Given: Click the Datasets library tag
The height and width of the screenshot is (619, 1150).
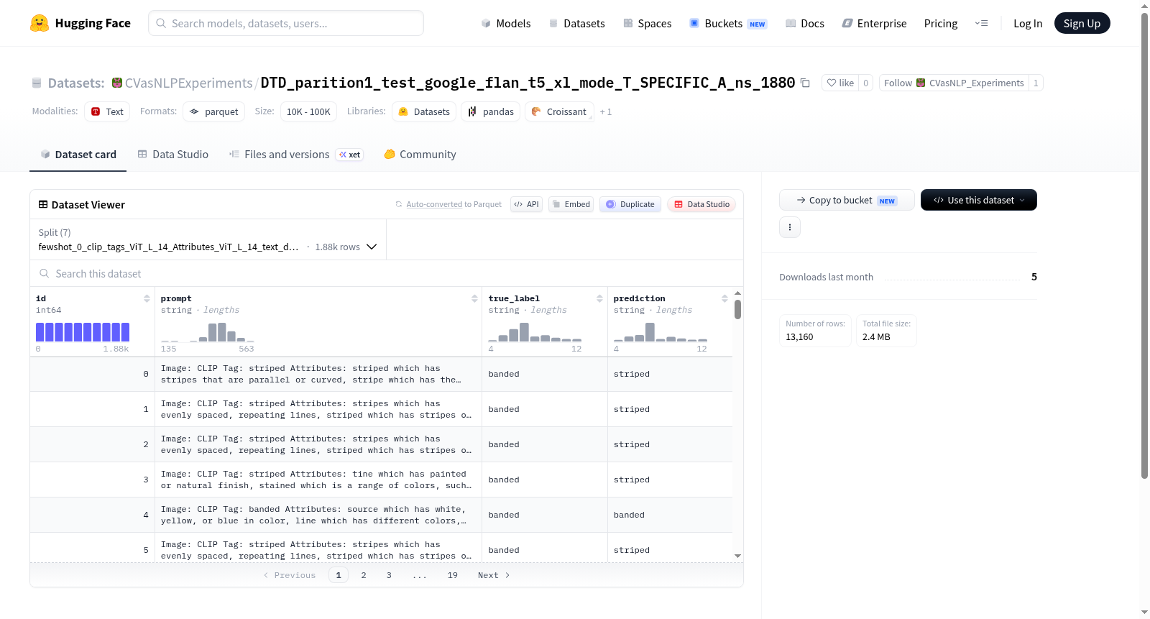Looking at the screenshot, I should (x=424, y=111).
